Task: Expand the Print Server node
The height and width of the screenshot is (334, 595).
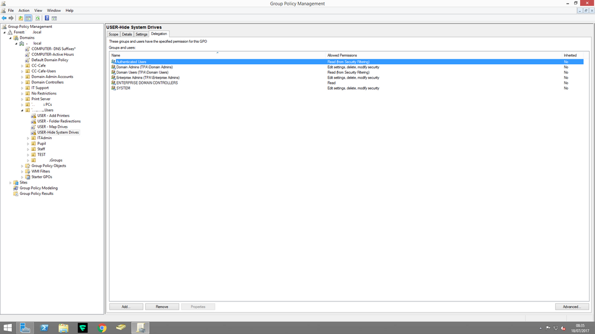Action: click(22, 99)
